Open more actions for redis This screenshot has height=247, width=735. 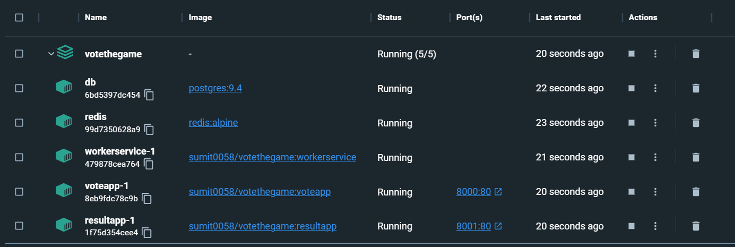point(655,123)
